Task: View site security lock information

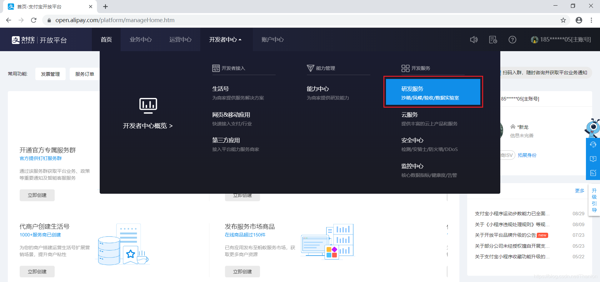Action: coord(49,20)
